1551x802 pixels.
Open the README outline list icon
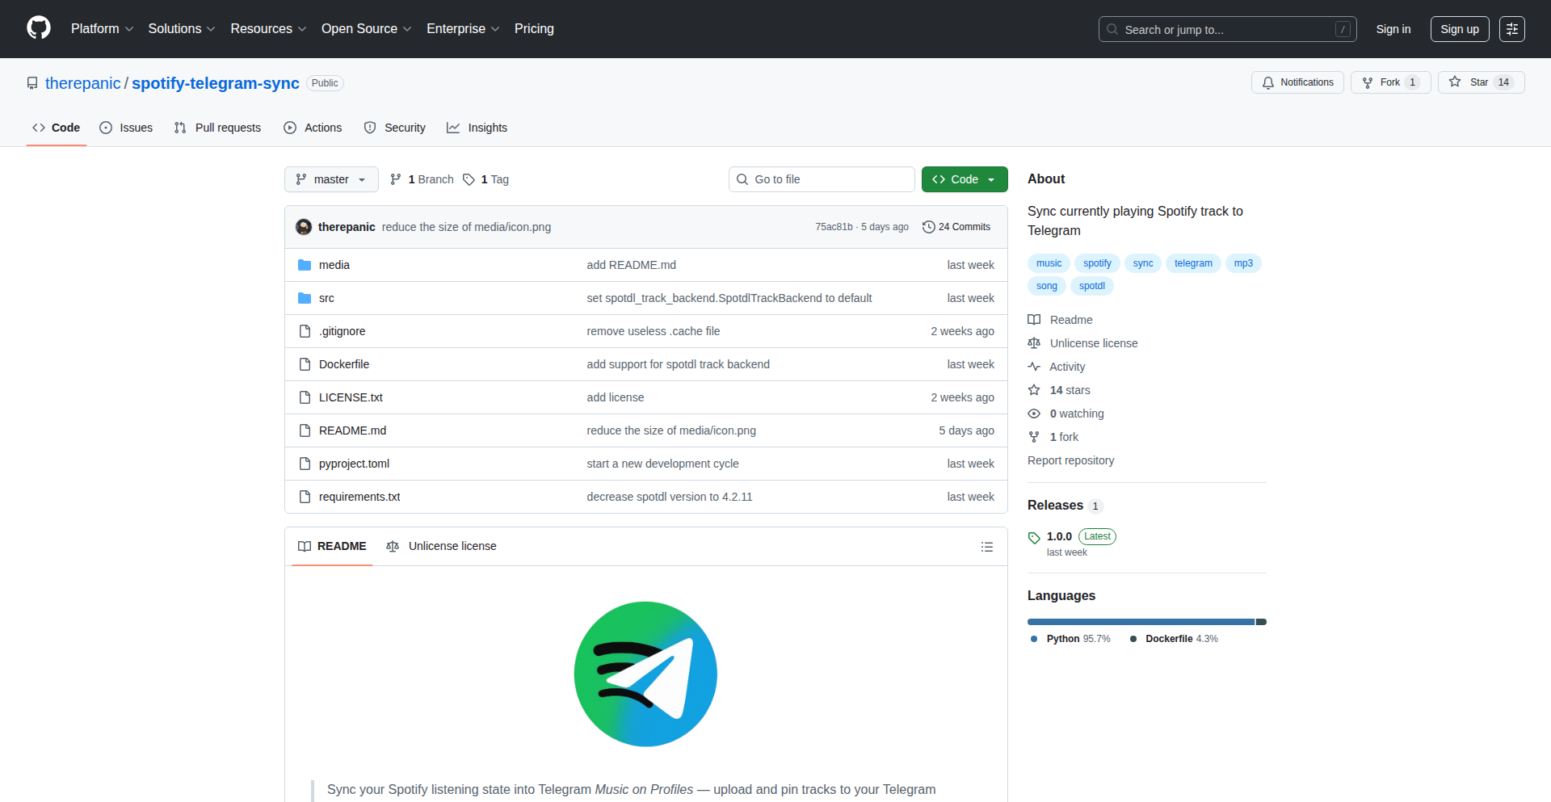pyautogui.click(x=986, y=547)
